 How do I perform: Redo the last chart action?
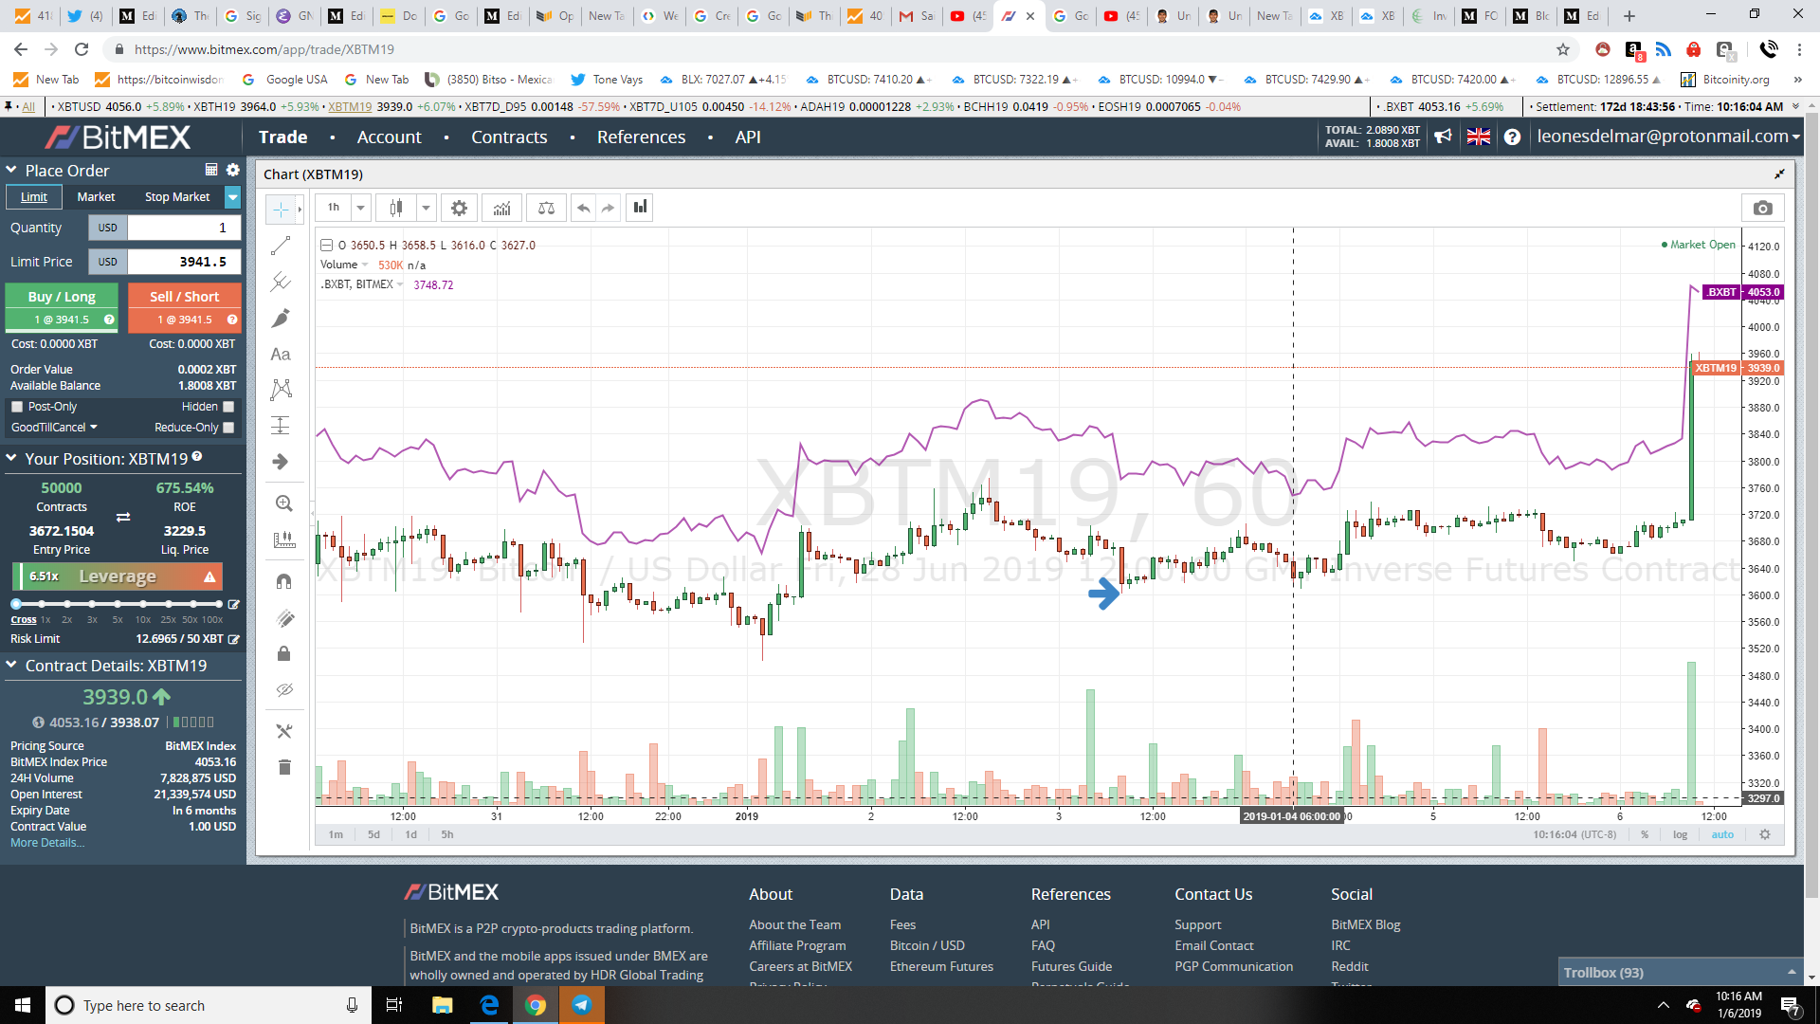pyautogui.click(x=609, y=208)
